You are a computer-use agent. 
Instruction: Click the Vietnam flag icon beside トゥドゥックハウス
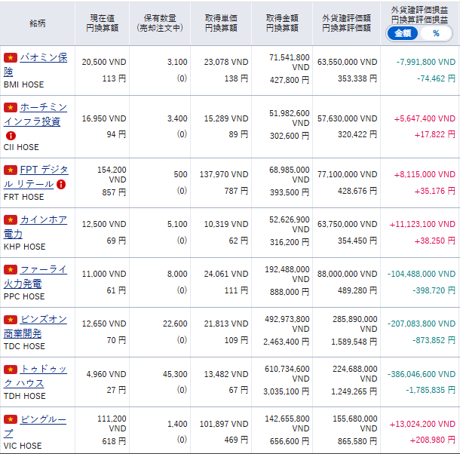point(11,369)
